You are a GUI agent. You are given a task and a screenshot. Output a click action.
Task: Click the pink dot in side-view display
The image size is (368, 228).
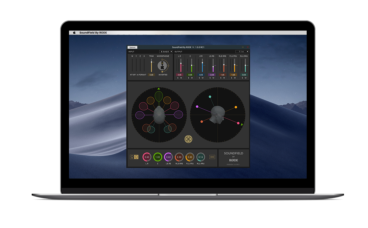coord(238,123)
